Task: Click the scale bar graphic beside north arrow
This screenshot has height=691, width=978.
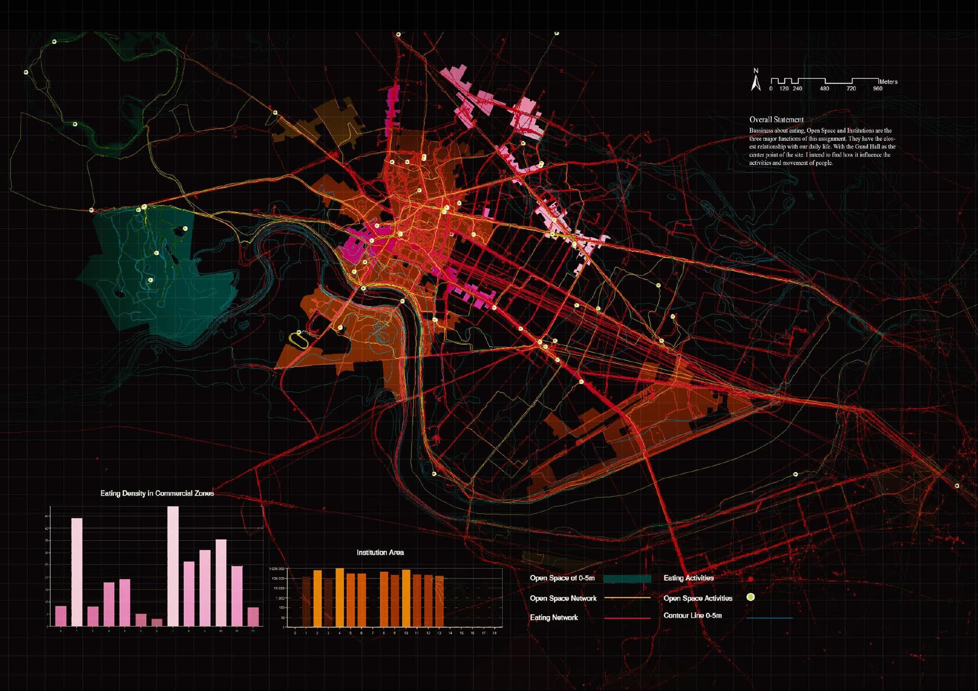Action: [x=825, y=81]
